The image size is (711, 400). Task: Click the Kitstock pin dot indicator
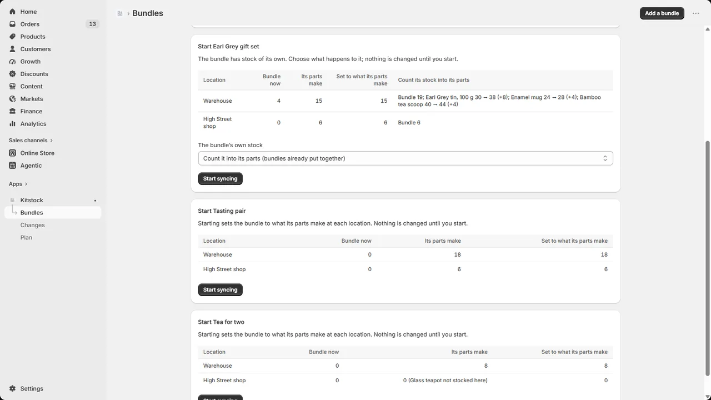(95, 201)
